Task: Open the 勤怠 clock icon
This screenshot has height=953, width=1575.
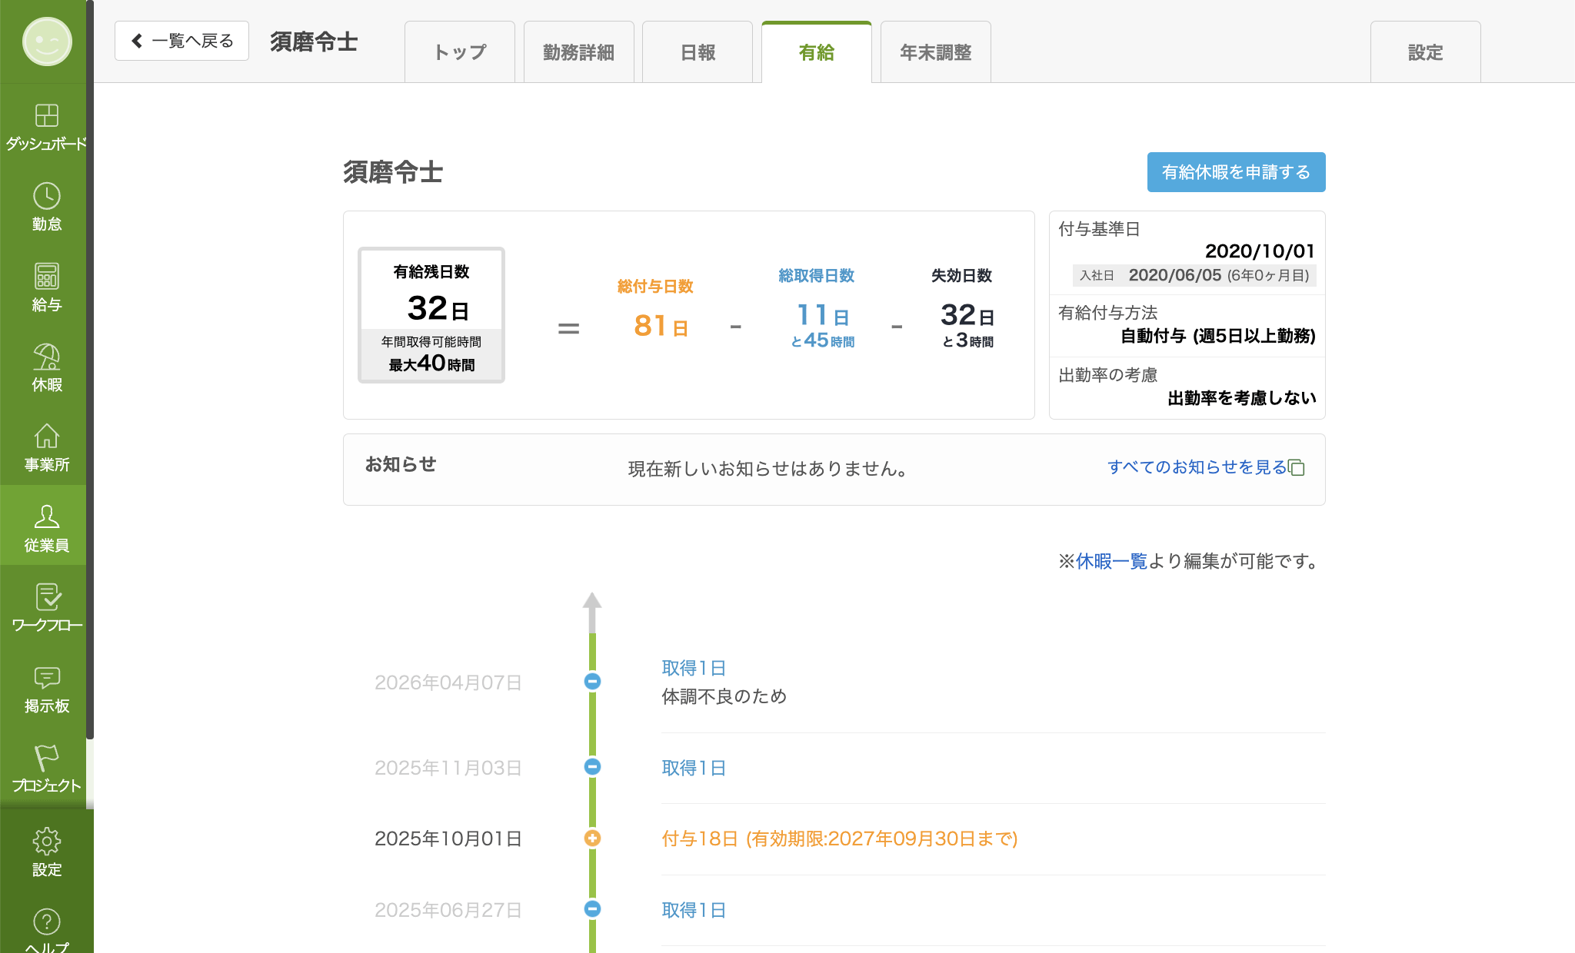Action: 46,196
